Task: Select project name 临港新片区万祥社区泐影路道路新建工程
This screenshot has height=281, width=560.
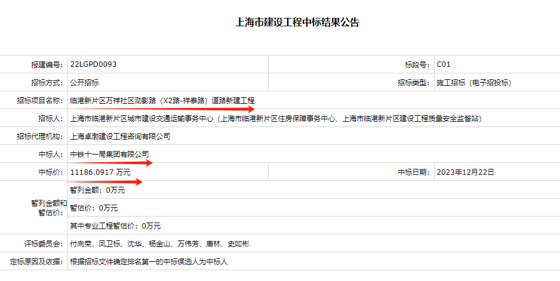Action: (162, 100)
